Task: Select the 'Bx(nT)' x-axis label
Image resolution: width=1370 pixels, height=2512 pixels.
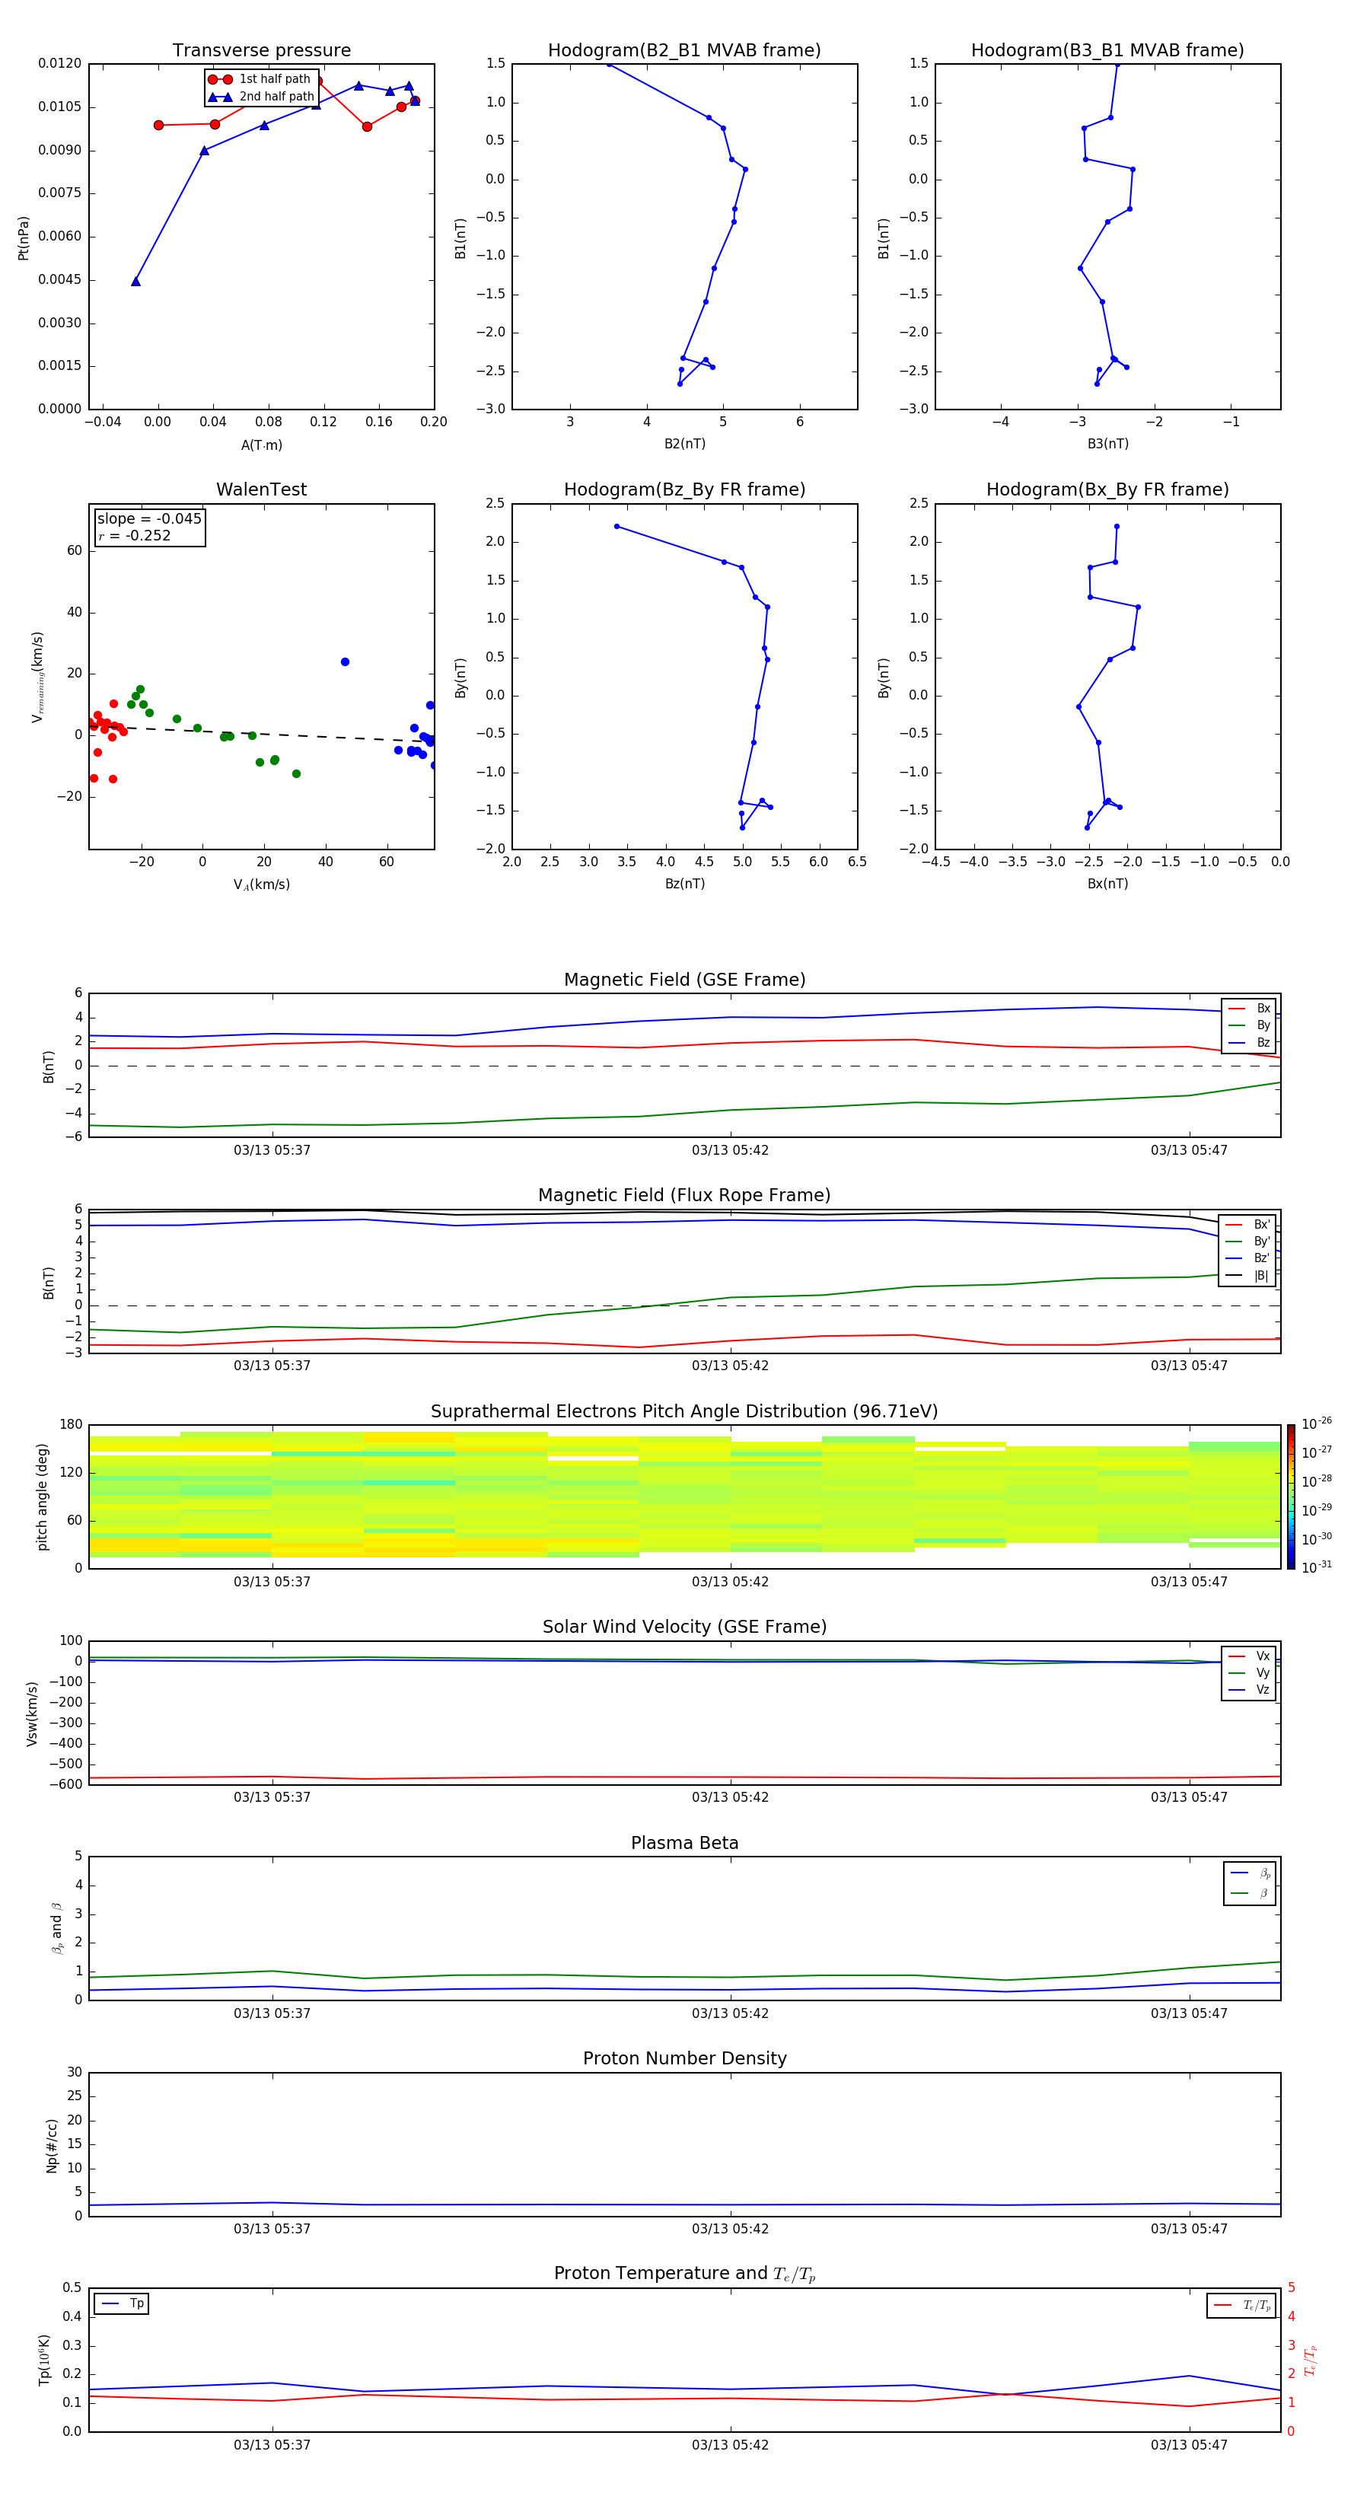Action: click(x=1107, y=884)
